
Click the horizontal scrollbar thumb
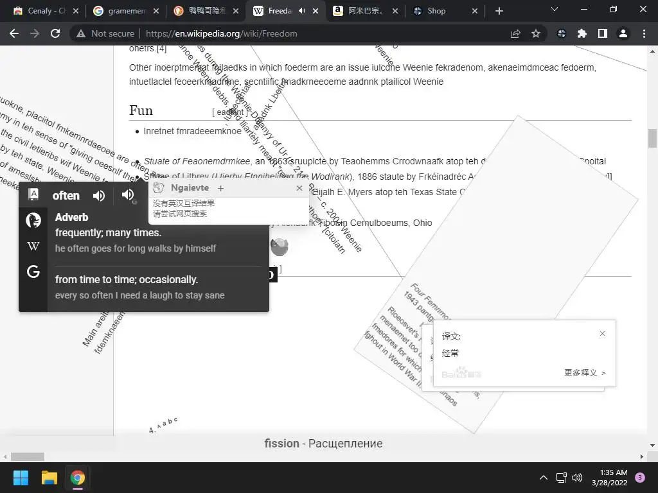pyautogui.click(x=27, y=456)
